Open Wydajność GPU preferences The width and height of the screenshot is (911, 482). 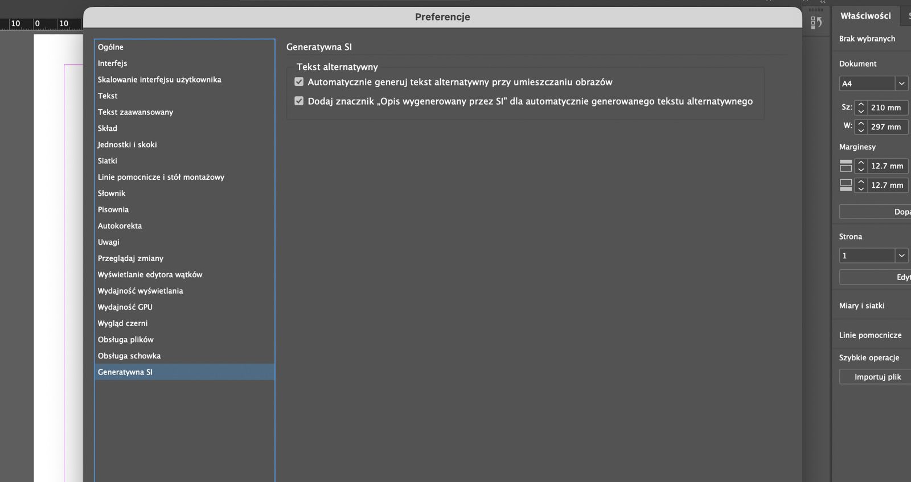click(x=184, y=307)
